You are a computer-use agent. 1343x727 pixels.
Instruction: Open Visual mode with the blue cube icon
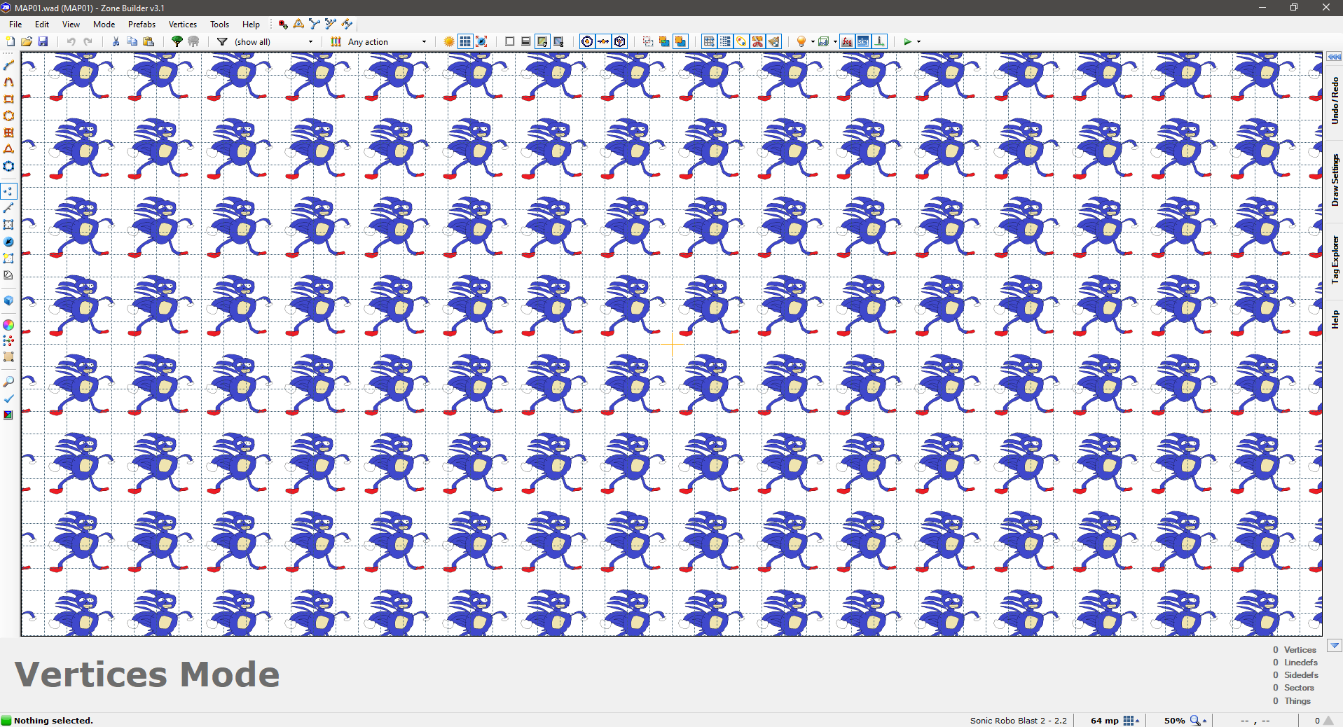(x=8, y=300)
